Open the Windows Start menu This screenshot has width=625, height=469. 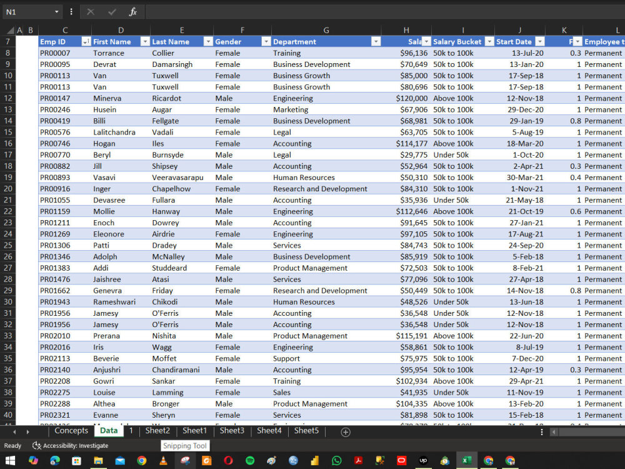click(11, 461)
